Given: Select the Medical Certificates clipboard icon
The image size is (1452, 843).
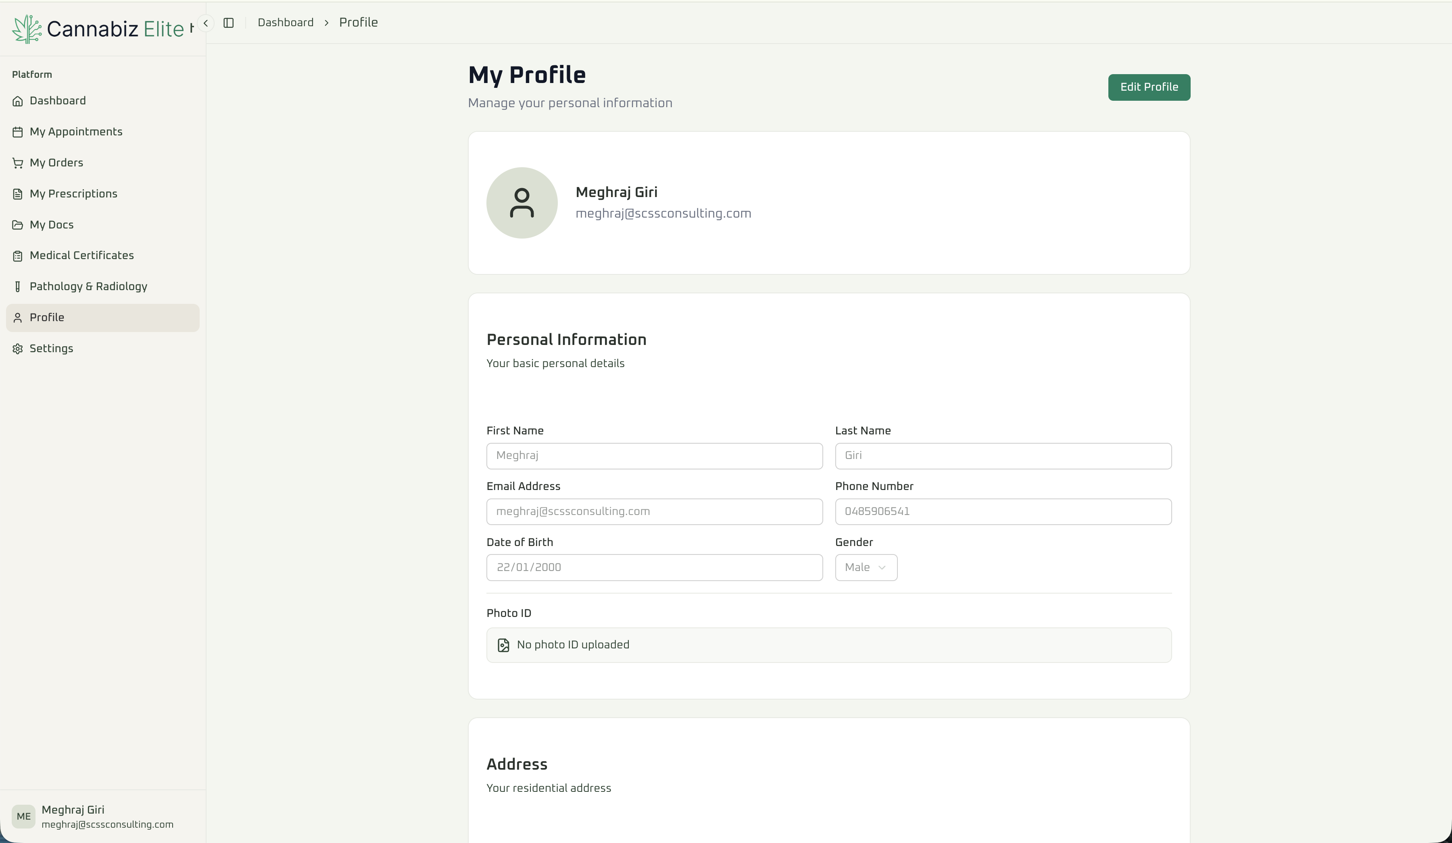Looking at the screenshot, I should point(18,255).
